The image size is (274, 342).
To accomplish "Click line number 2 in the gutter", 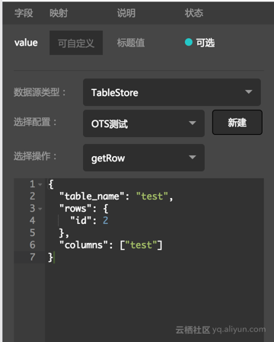I will point(32,196).
